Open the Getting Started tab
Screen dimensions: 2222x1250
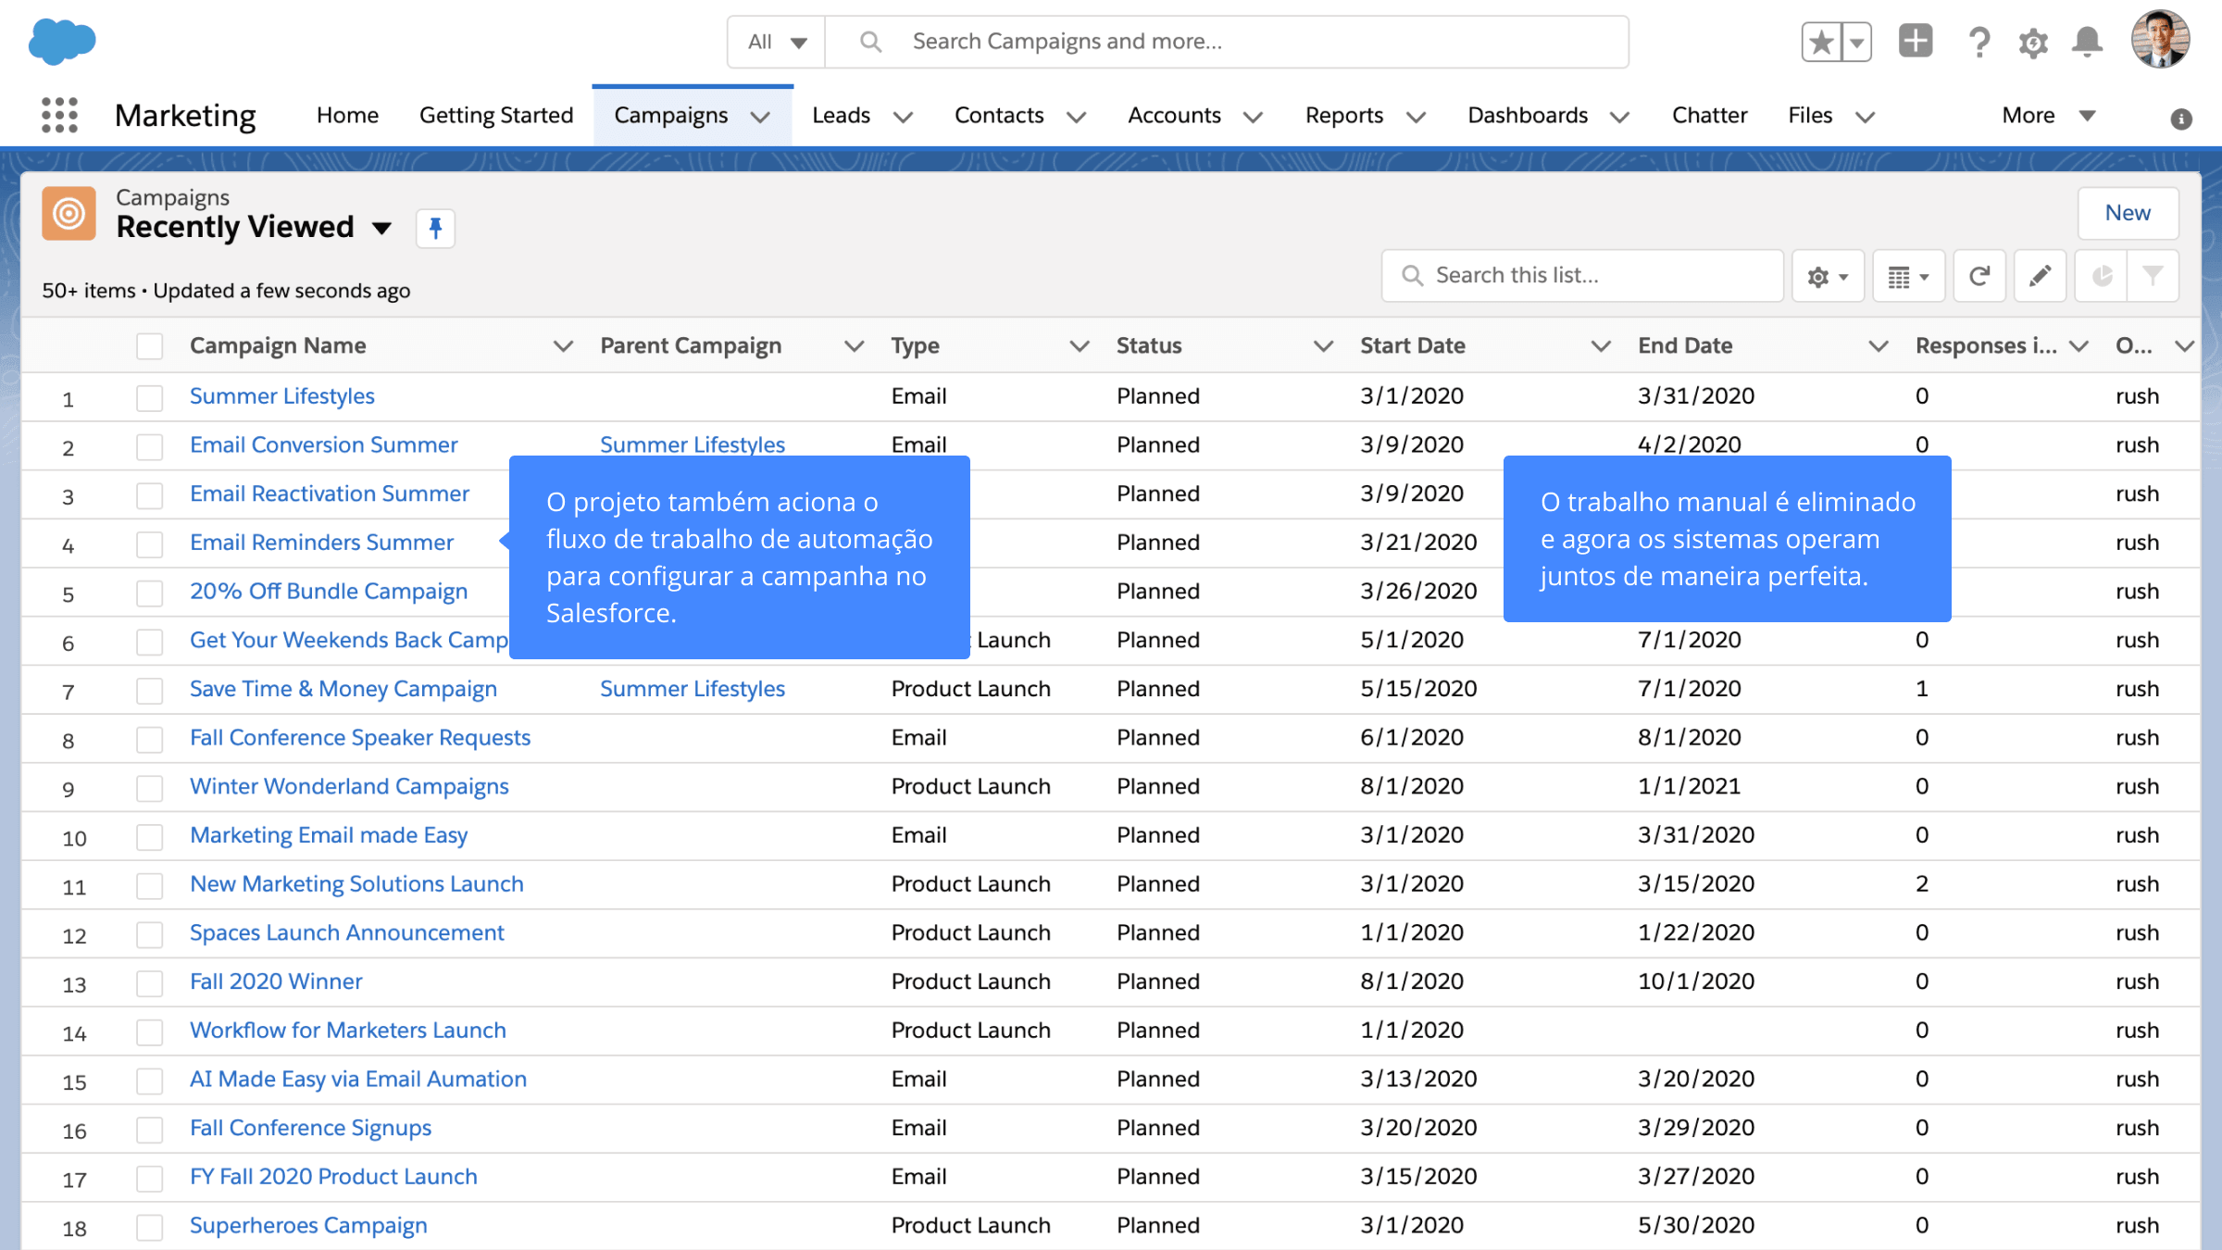pyautogui.click(x=496, y=116)
